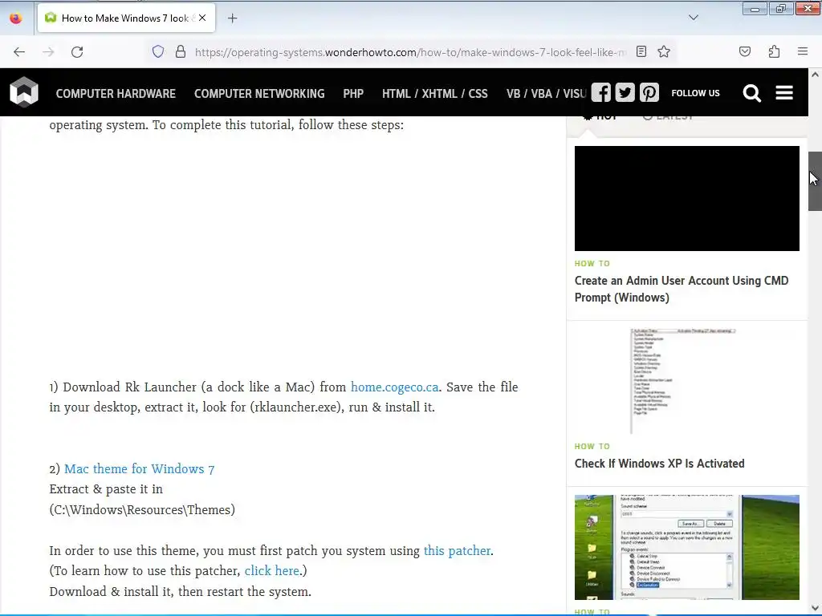Image resolution: width=822 pixels, height=616 pixels.
Task: Visit the Pinterest page icon
Action: pyautogui.click(x=649, y=93)
